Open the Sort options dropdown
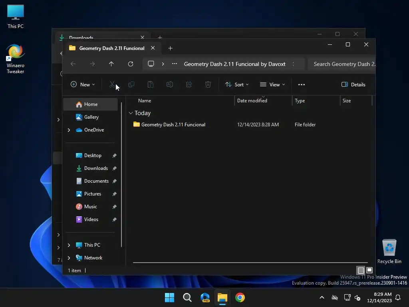Screen dimensions: 409x307 tap(237, 85)
